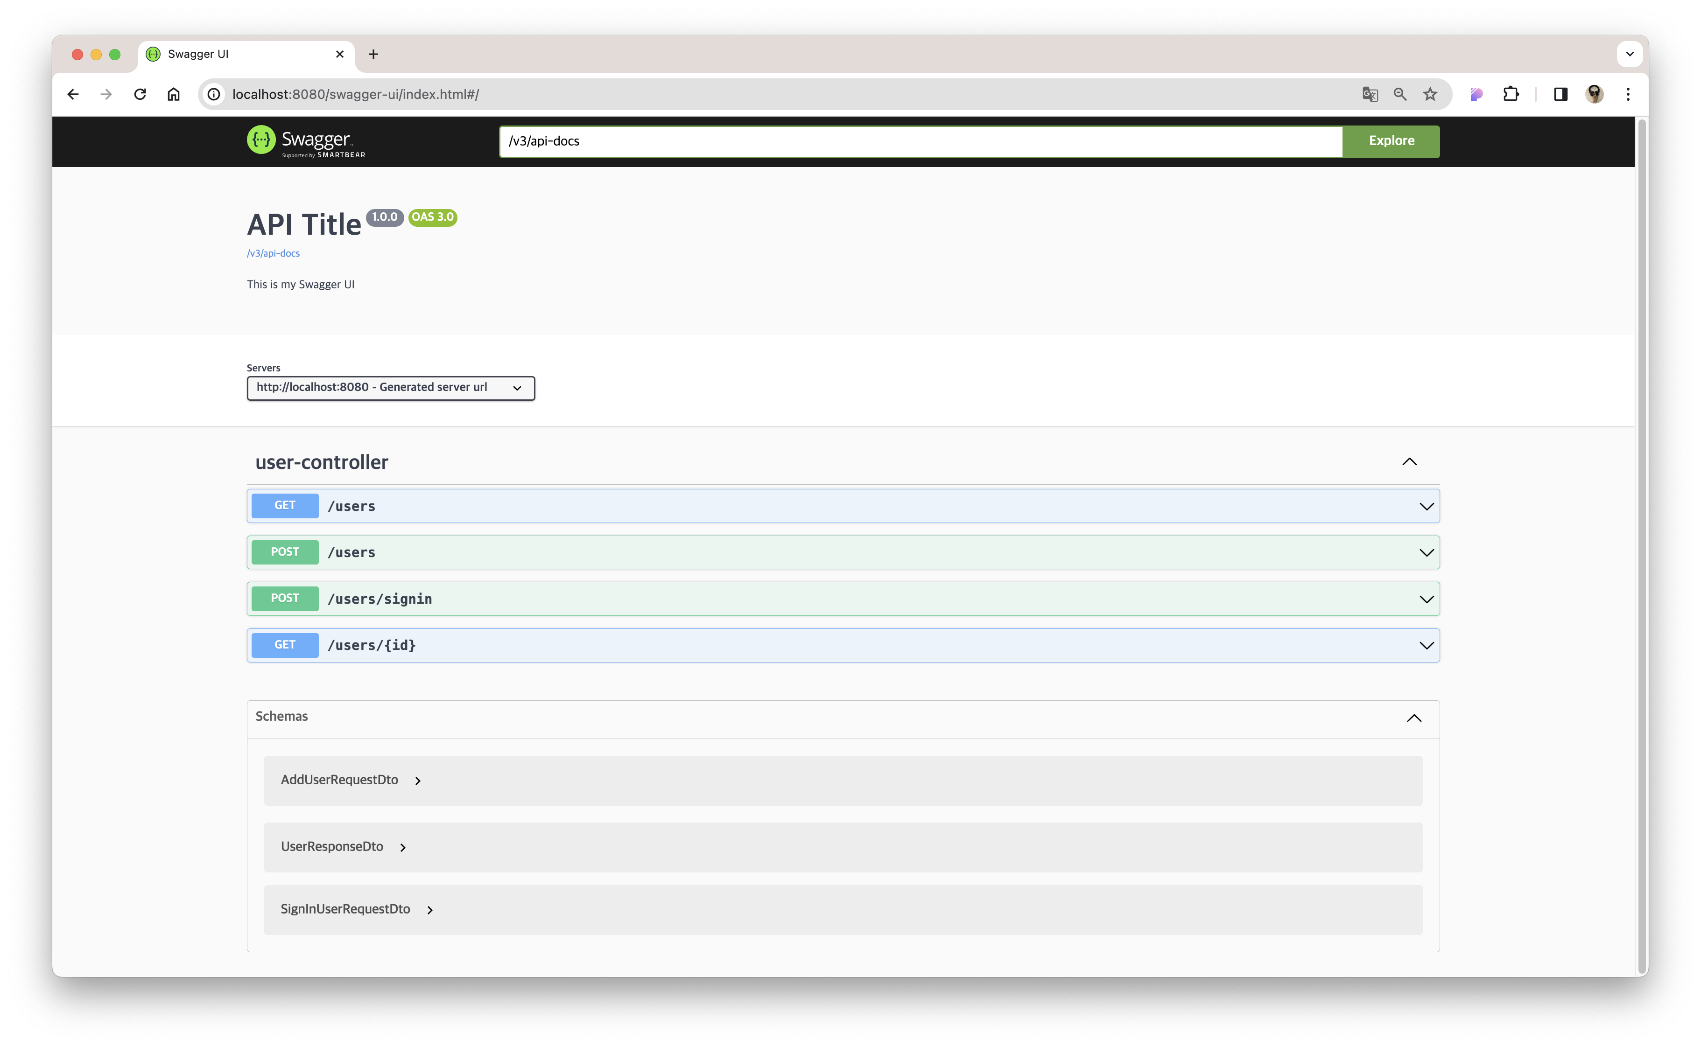The height and width of the screenshot is (1046, 1701).
Task: Expand the SignInUserRequestDto schema
Action: [356, 910]
